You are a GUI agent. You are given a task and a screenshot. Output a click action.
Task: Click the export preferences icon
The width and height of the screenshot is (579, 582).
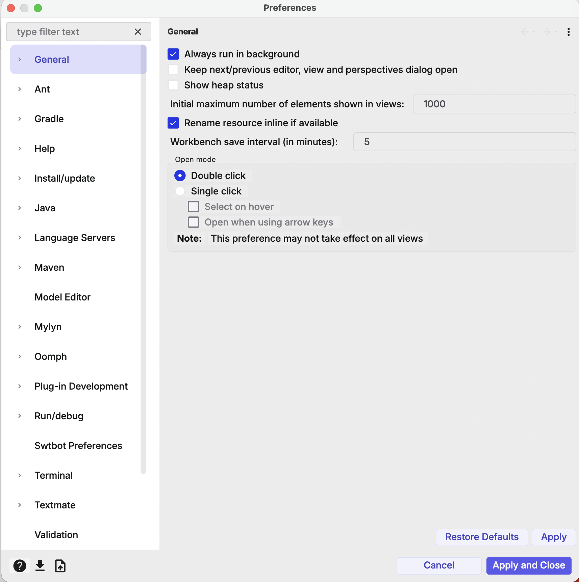click(x=60, y=566)
